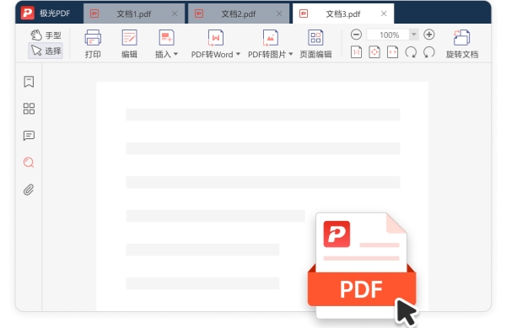Select the 文档3.pdf tab
Screen dimensions: 506x328
[x=343, y=13]
